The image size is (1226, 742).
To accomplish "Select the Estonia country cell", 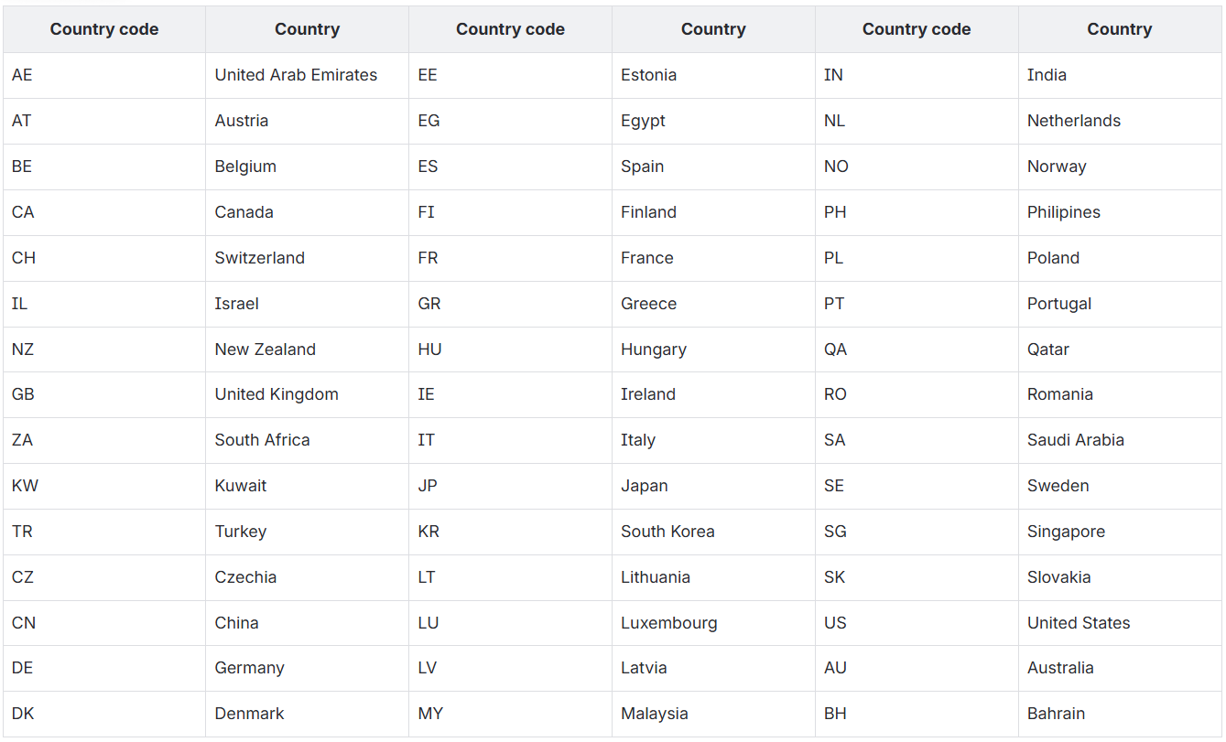I will (x=648, y=75).
